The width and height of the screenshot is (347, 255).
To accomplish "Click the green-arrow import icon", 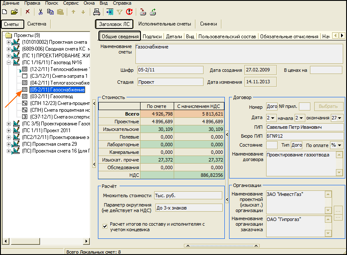I will click(153, 12).
